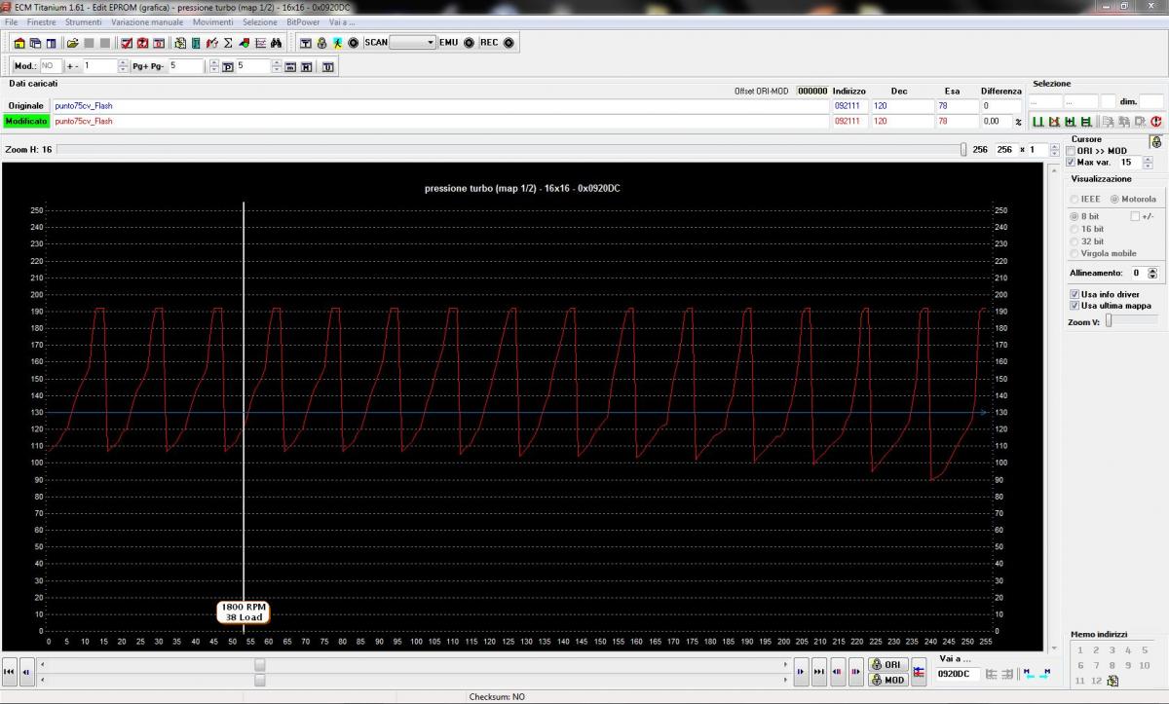Click the round icon next to REC
Image resolution: width=1169 pixels, height=704 pixels.
coord(509,43)
